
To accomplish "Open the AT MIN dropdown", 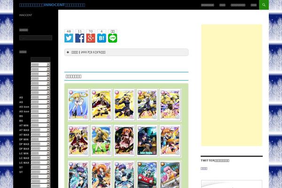I will pos(40,125).
